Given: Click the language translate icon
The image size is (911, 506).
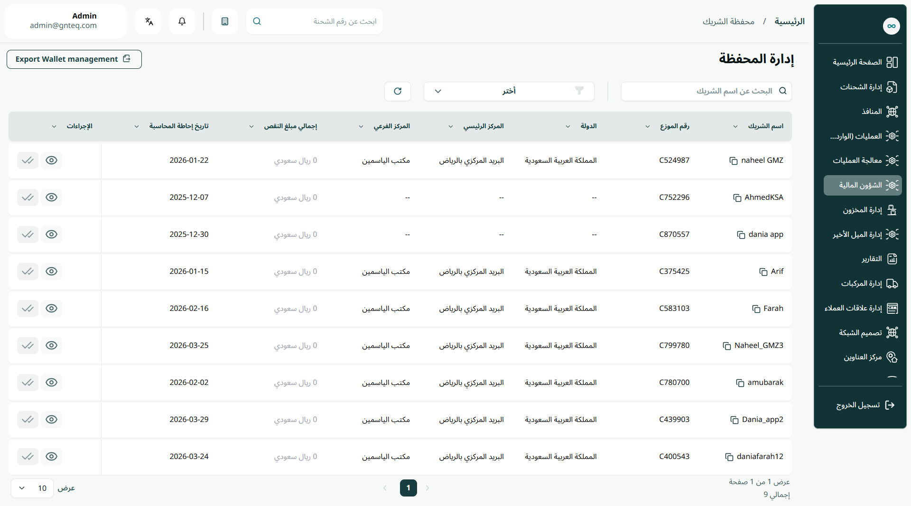Looking at the screenshot, I should 149,21.
